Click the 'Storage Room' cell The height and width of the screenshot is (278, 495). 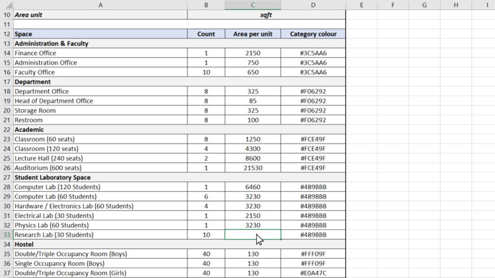[100, 110]
